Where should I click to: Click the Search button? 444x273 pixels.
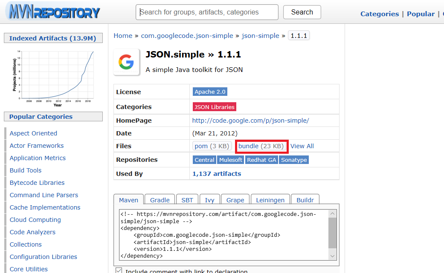tap(302, 12)
